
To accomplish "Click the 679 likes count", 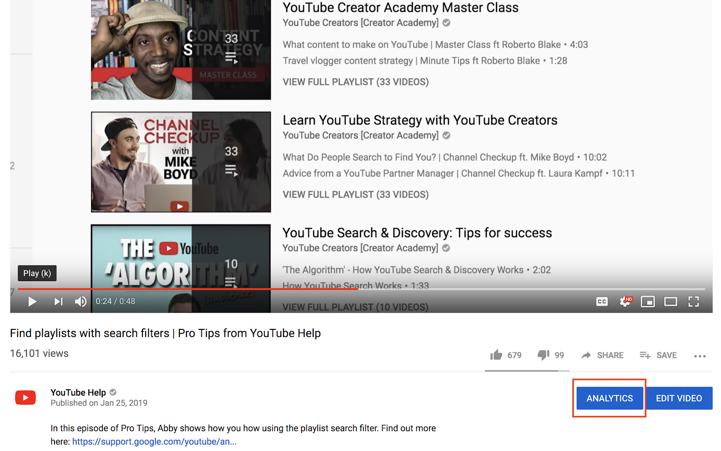I will pos(514,355).
